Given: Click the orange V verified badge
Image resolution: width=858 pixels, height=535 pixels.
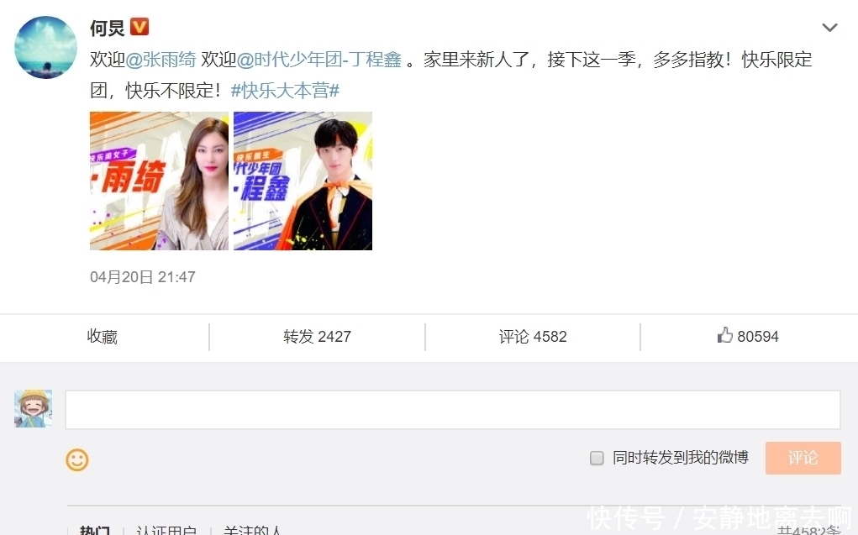Looking at the screenshot, I should (139, 26).
